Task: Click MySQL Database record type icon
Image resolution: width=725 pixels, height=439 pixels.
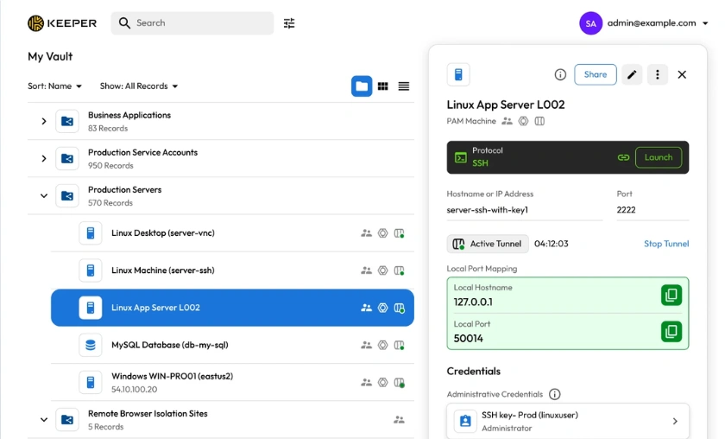Action: coord(91,345)
